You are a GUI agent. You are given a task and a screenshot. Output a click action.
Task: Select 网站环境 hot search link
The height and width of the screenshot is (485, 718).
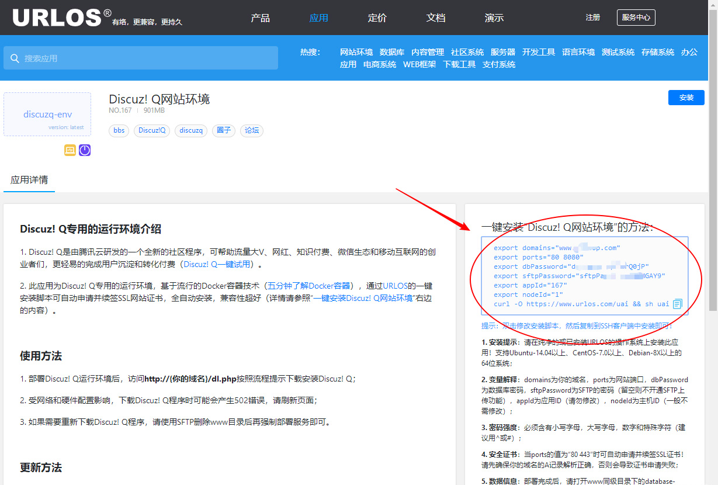tap(356, 52)
